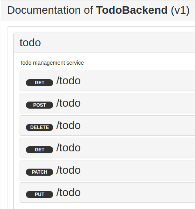Image resolution: width=195 pixels, height=209 pixels.
Task: Open the /todo path next to DELETE
Action: pyautogui.click(x=69, y=125)
